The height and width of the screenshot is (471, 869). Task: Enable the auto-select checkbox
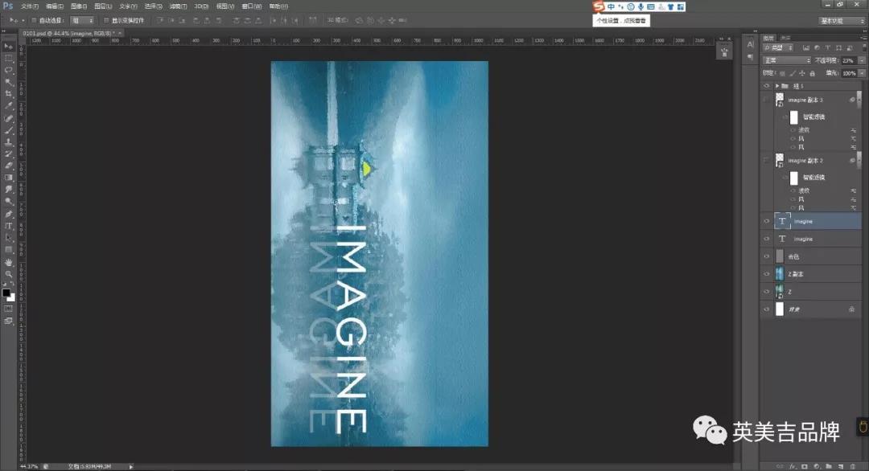pyautogui.click(x=34, y=20)
